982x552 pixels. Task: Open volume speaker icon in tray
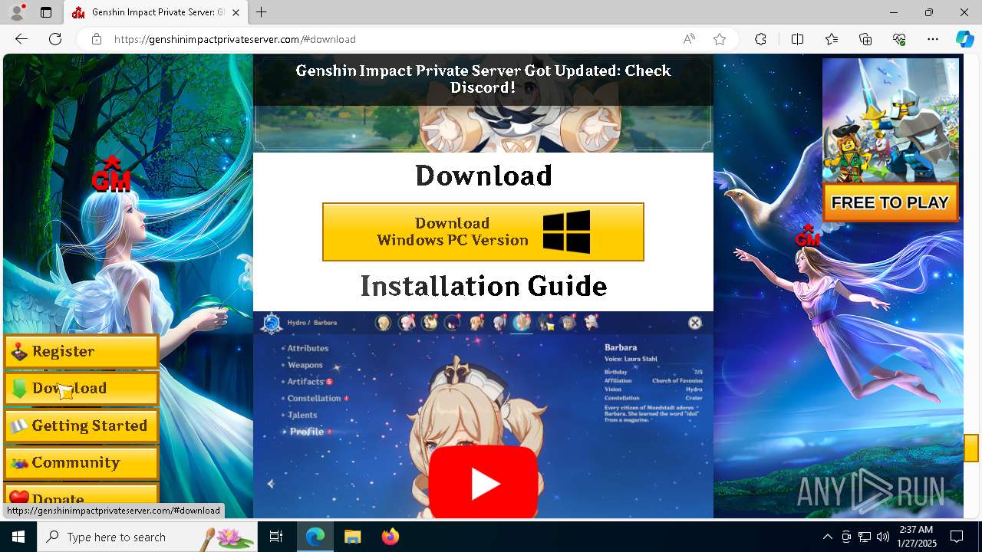click(x=883, y=537)
